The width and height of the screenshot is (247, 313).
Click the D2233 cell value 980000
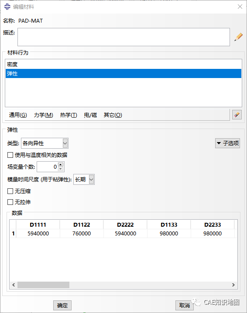pos(213,234)
